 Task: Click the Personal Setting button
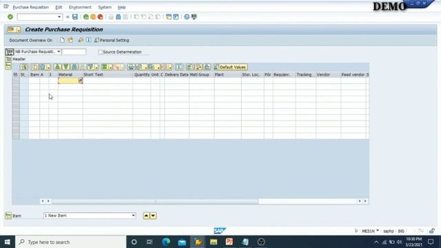(x=112, y=40)
